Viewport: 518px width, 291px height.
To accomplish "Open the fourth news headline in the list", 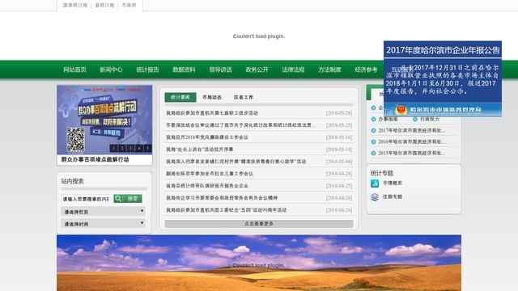I will (x=200, y=150).
